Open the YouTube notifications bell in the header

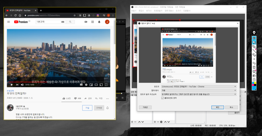coord(99,22)
